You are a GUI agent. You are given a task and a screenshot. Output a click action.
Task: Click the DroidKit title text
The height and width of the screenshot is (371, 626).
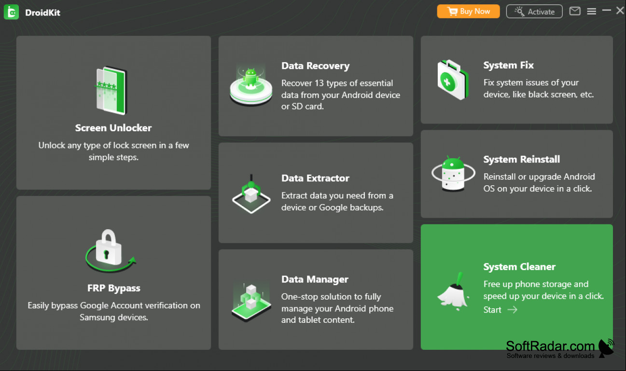point(42,13)
